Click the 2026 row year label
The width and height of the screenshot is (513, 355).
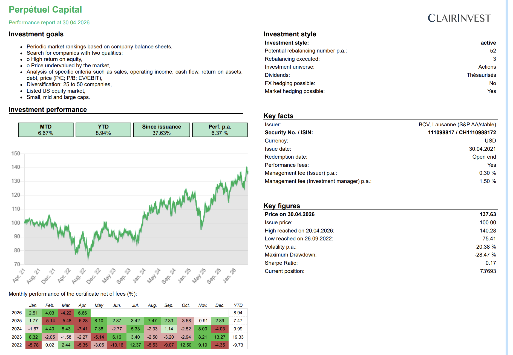[17, 313]
